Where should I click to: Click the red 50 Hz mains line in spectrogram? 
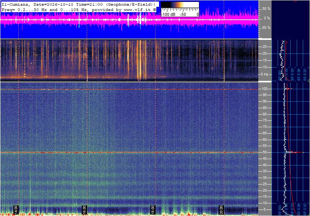129,153
